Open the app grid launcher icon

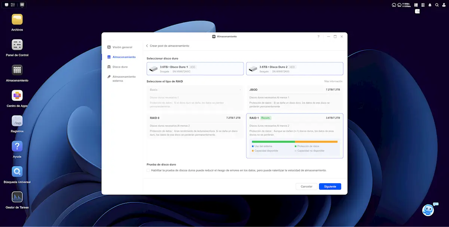[13, 5]
